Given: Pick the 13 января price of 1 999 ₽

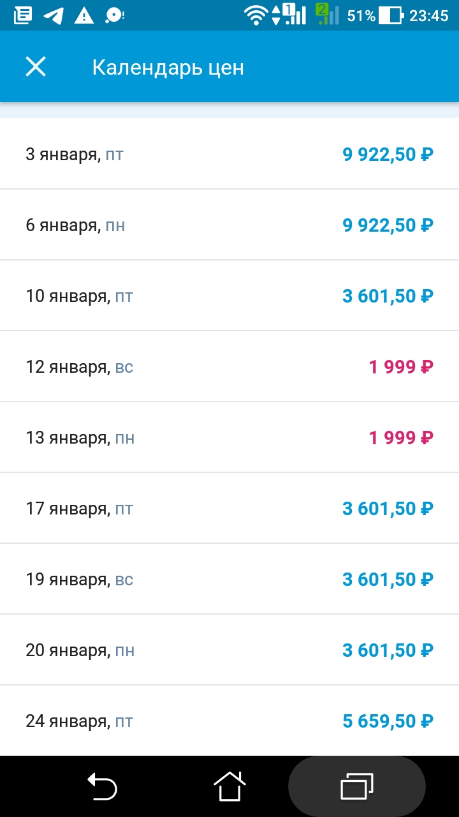Looking at the screenshot, I should [401, 438].
